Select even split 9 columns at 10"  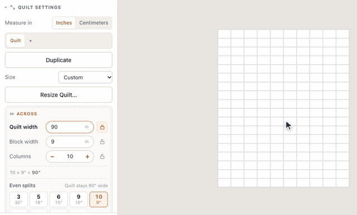tap(79, 199)
